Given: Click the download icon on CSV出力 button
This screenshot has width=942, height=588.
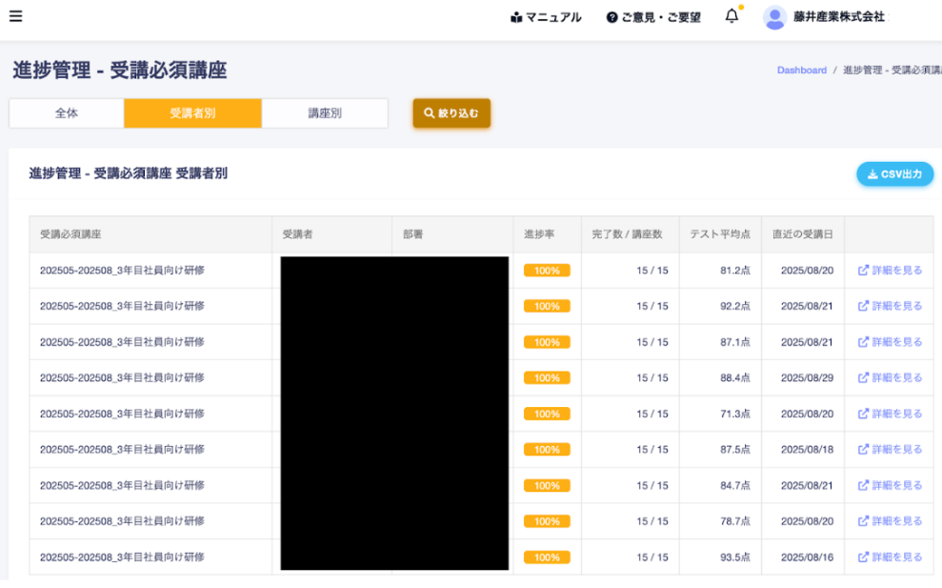Looking at the screenshot, I should click(871, 173).
